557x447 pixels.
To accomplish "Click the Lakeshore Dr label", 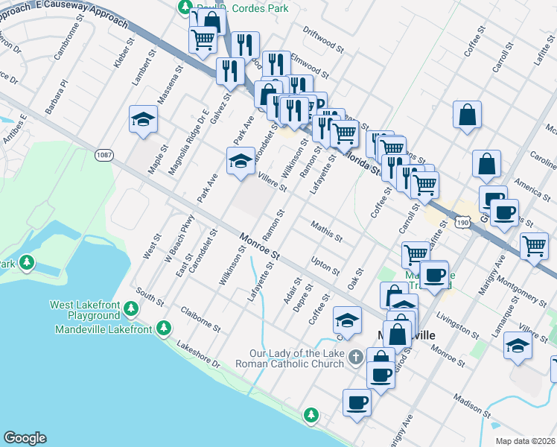I will pyautogui.click(x=198, y=355).
